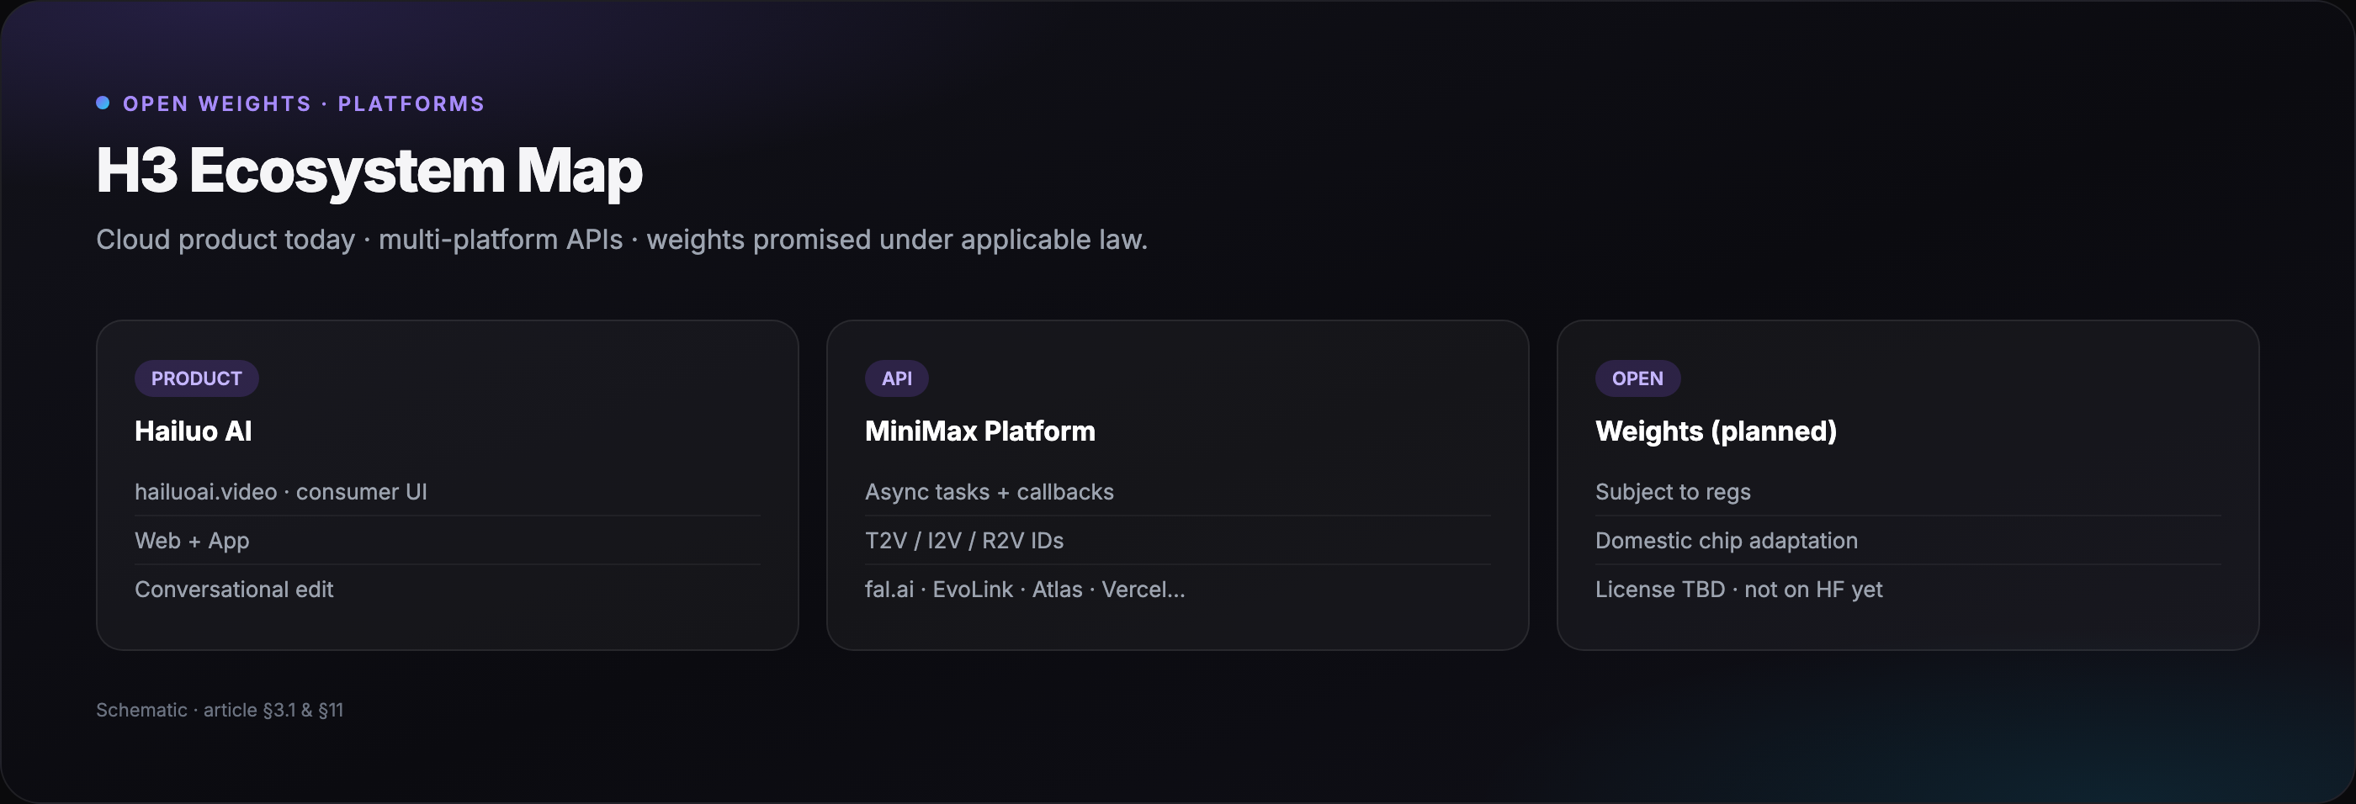Viewport: 2356px width, 804px height.
Task: Select the Web + App row
Action: 448,541
